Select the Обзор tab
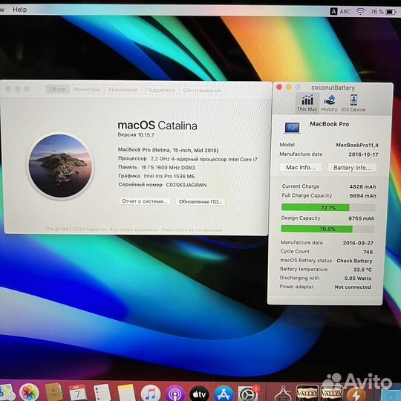Viewport: 401px width, 401px height. (x=57, y=89)
